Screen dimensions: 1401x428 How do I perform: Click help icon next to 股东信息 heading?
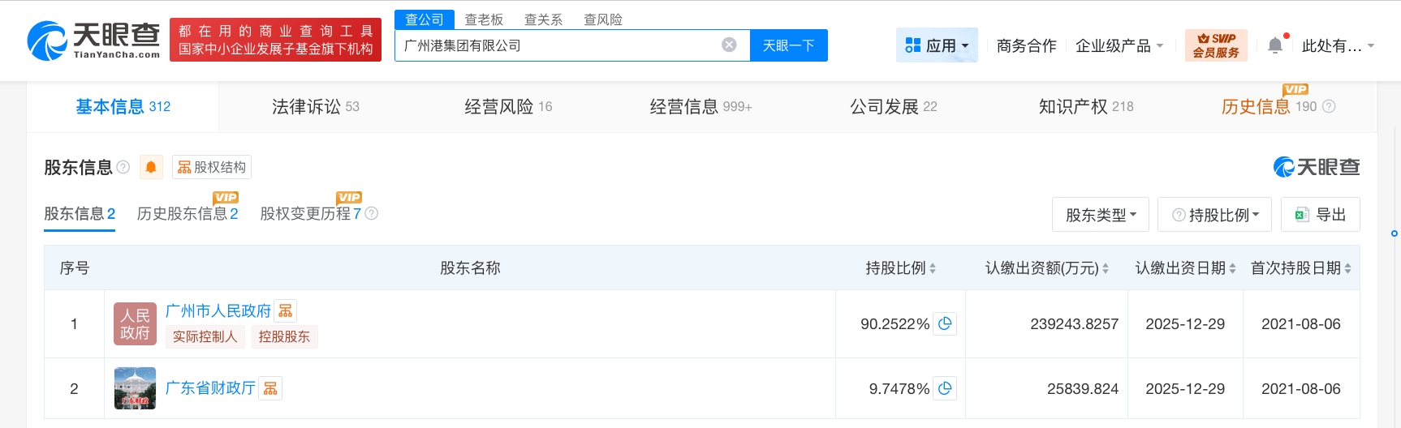point(123,167)
